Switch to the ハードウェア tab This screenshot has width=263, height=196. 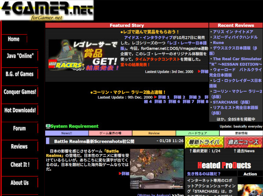tap(198, 133)
